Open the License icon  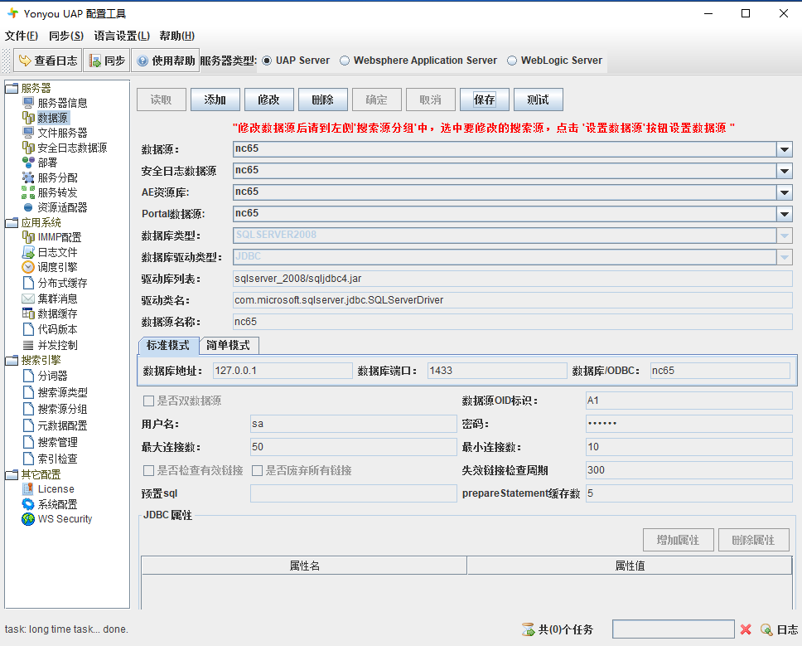point(28,488)
